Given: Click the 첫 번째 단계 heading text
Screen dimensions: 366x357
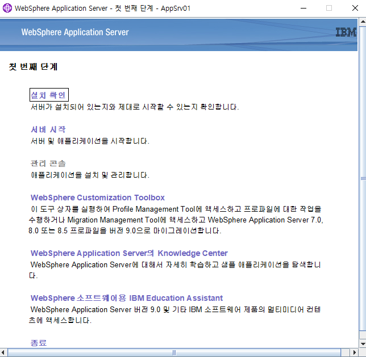Looking at the screenshot, I should point(33,67).
